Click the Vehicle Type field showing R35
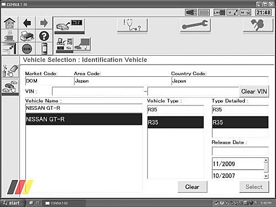 176,110
